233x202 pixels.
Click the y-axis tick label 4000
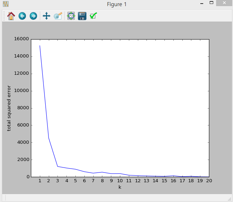(x=23, y=142)
